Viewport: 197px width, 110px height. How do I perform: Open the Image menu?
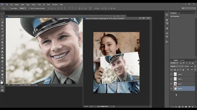pos(17,5)
